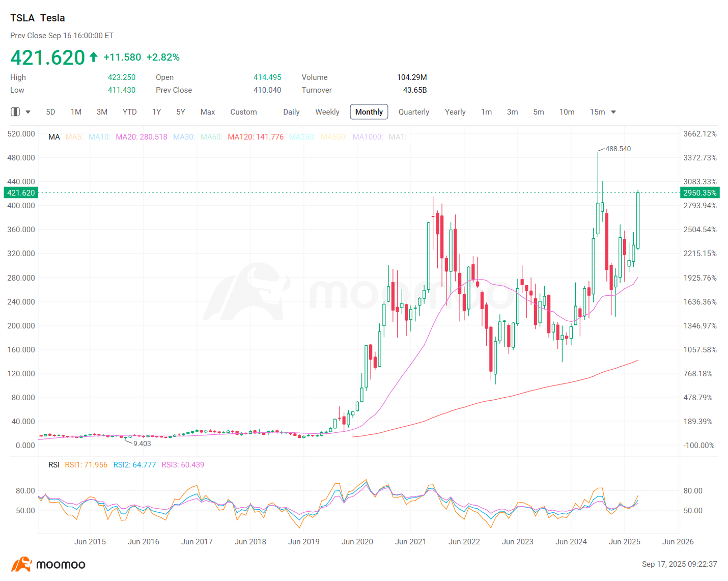Select the Quarterly candle interval
The height and width of the screenshot is (581, 728).
(413, 112)
